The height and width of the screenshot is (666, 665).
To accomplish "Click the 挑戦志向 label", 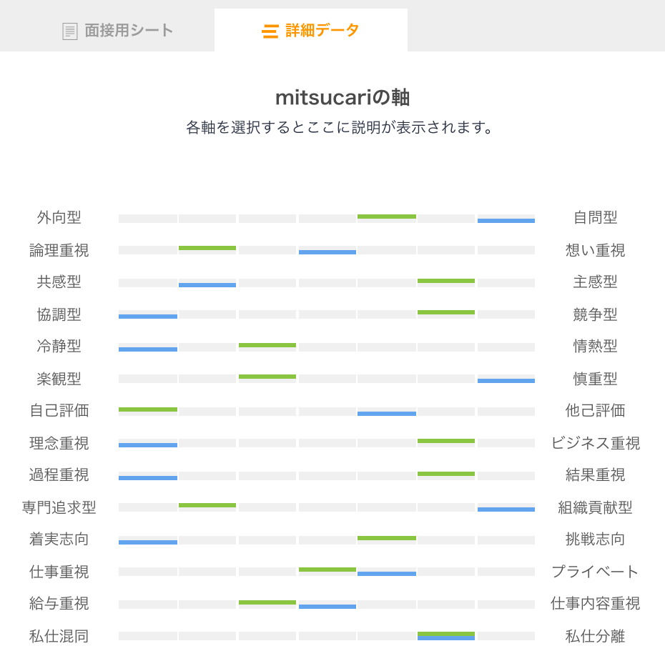I will 596,538.
